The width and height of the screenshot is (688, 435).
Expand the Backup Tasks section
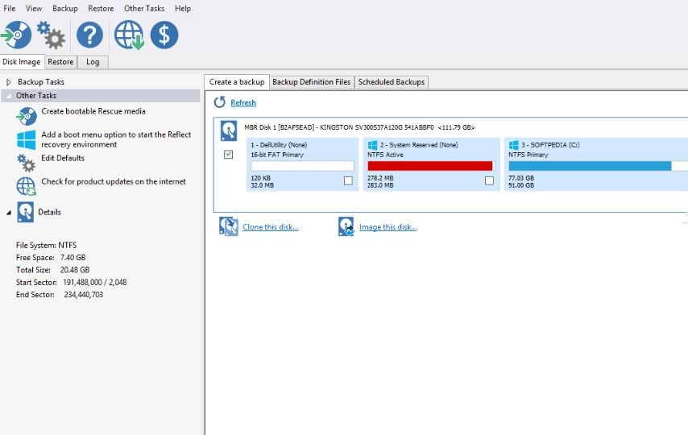pyautogui.click(x=8, y=82)
